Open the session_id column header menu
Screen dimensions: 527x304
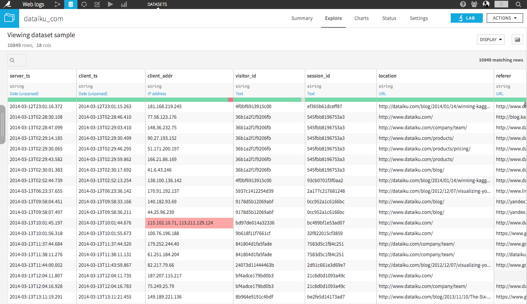[x=318, y=76]
